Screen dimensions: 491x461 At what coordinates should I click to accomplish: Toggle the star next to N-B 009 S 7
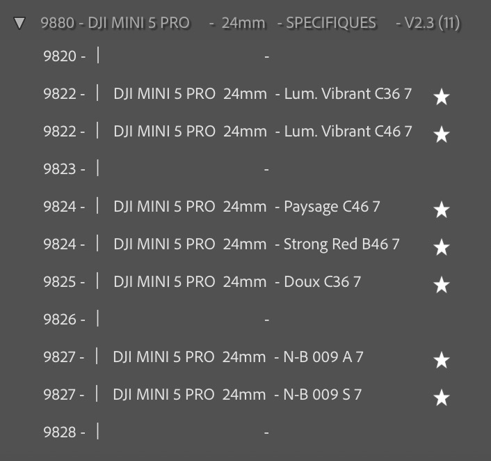[x=441, y=398]
